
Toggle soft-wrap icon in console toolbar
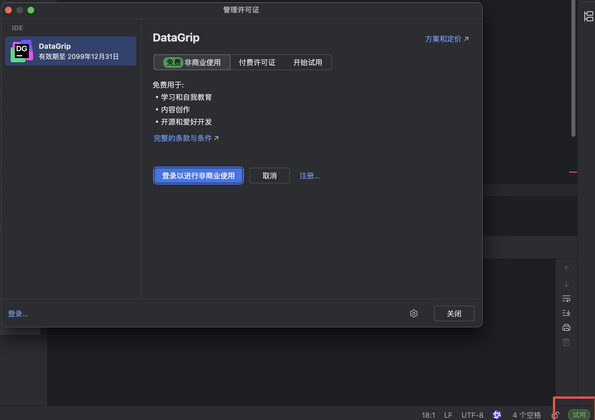pyautogui.click(x=566, y=299)
